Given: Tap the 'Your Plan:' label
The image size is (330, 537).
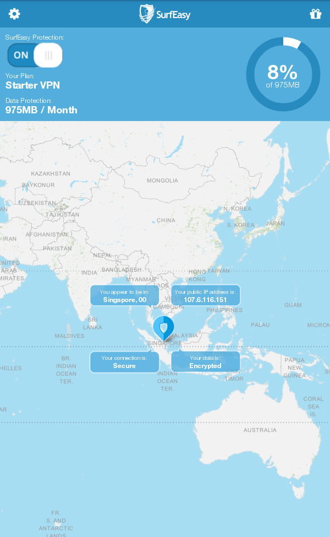Looking at the screenshot, I should pos(19,76).
